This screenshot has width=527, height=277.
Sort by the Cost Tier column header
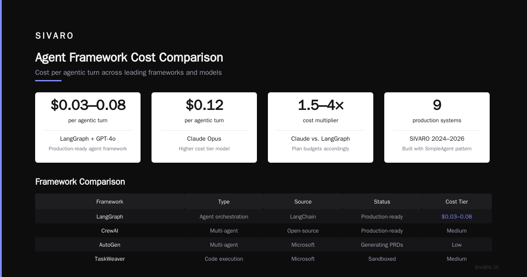click(457, 202)
